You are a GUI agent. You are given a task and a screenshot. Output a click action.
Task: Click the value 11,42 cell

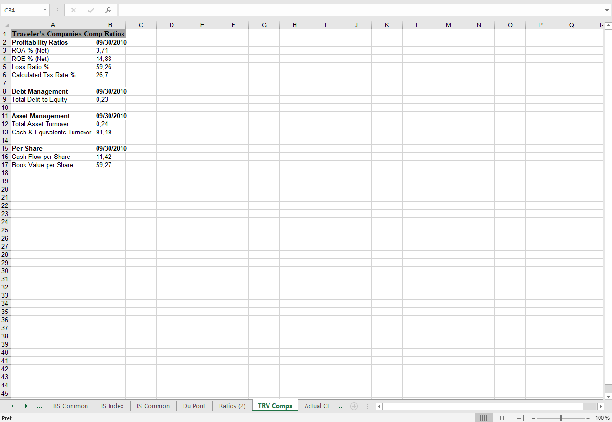click(110, 157)
